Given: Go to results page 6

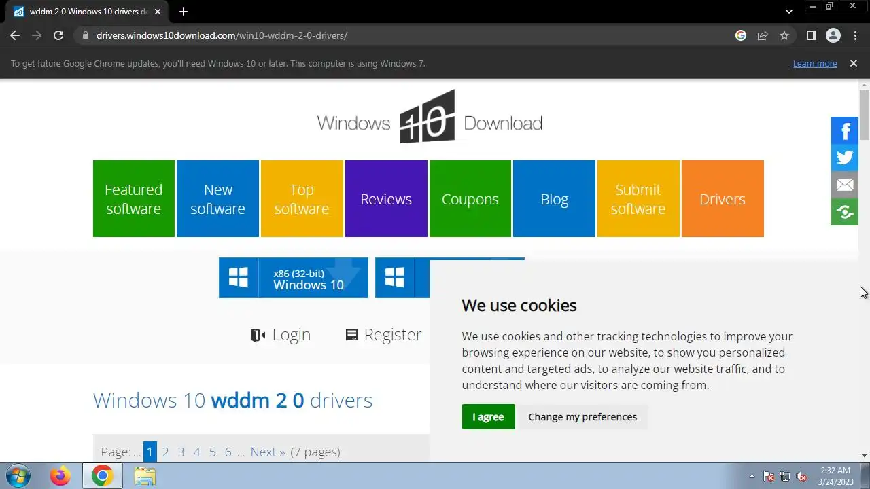Looking at the screenshot, I should coord(228,452).
